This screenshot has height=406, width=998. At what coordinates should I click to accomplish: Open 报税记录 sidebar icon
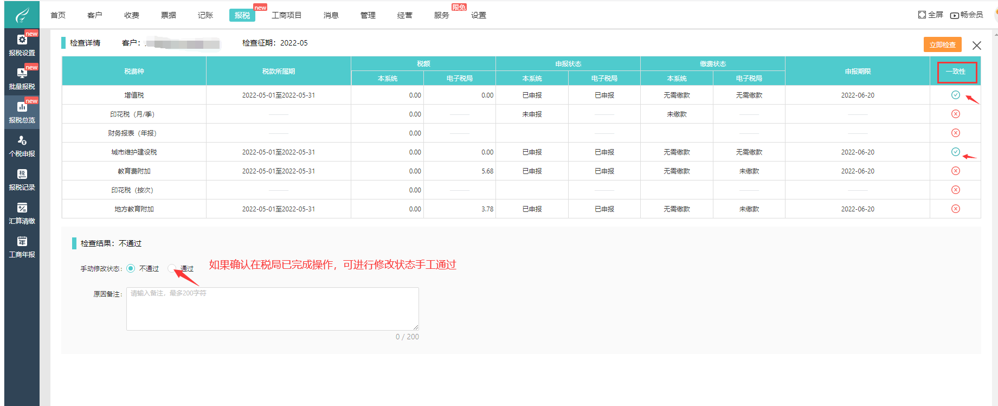(x=22, y=179)
